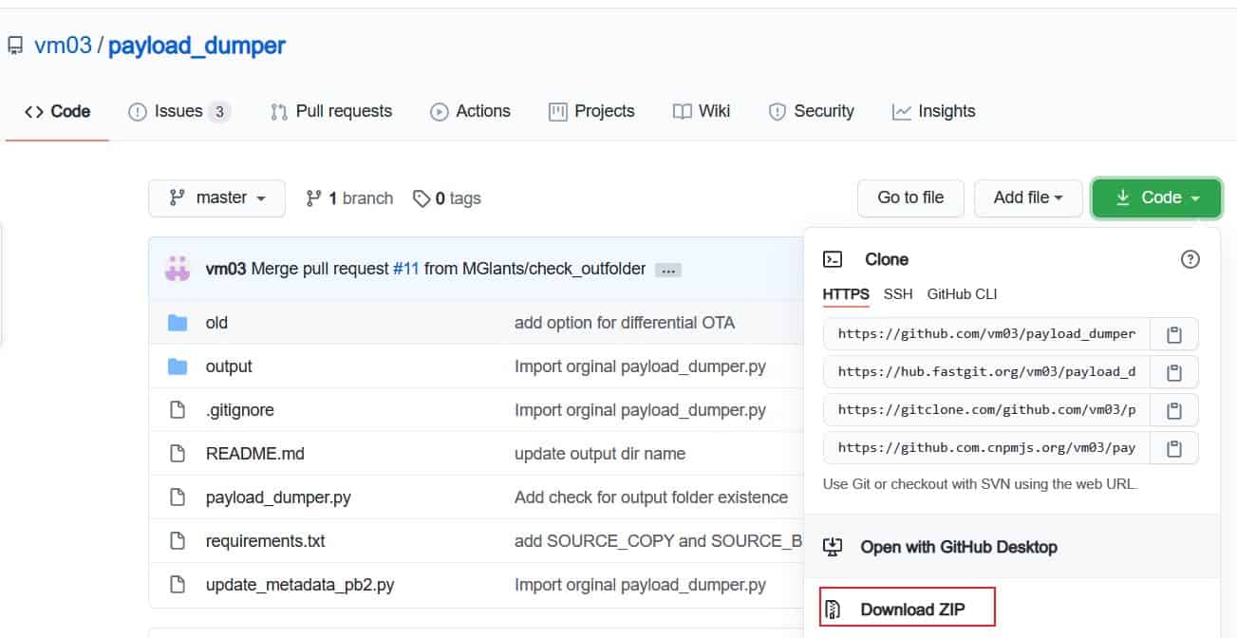Select the HTTPS clone option
This screenshot has height=638, width=1237.
845,294
